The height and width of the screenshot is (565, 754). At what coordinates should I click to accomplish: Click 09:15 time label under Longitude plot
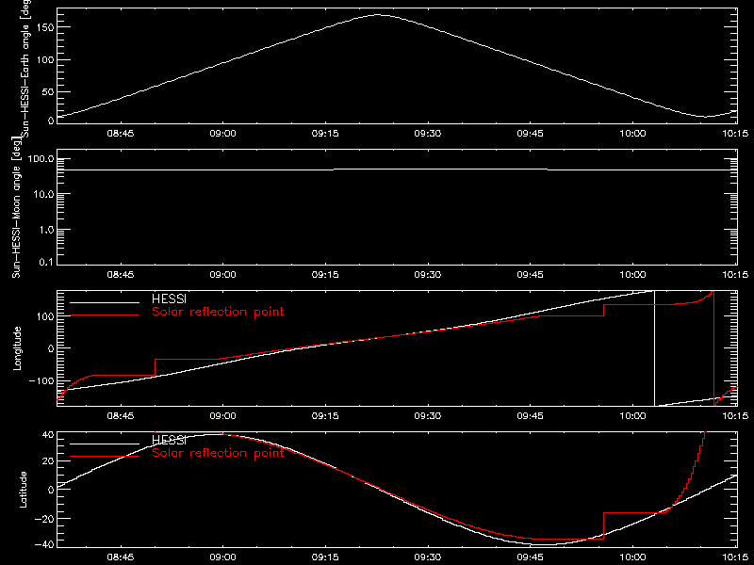[325, 415]
